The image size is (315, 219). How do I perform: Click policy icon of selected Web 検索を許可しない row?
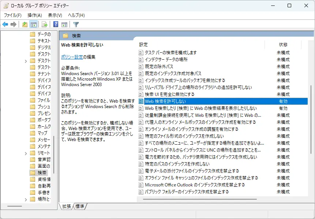point(141,101)
